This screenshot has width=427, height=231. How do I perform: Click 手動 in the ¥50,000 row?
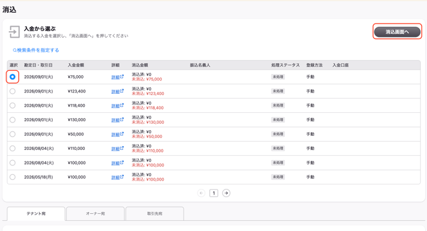click(x=310, y=134)
